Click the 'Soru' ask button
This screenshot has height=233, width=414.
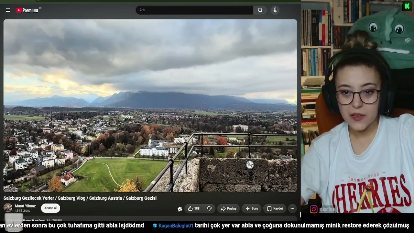point(252,209)
